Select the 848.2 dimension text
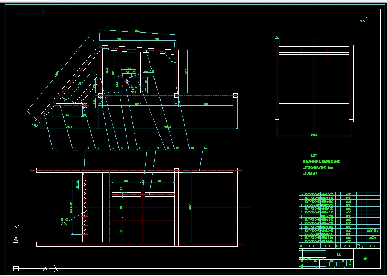Image resolution: width=387 pixels, height=276 pixels. tap(138, 104)
